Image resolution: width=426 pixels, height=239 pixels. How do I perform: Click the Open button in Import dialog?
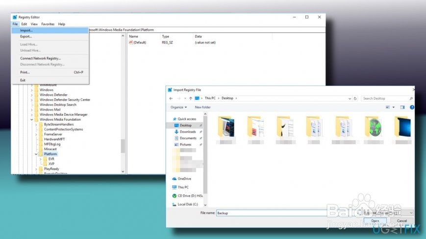point(375,221)
